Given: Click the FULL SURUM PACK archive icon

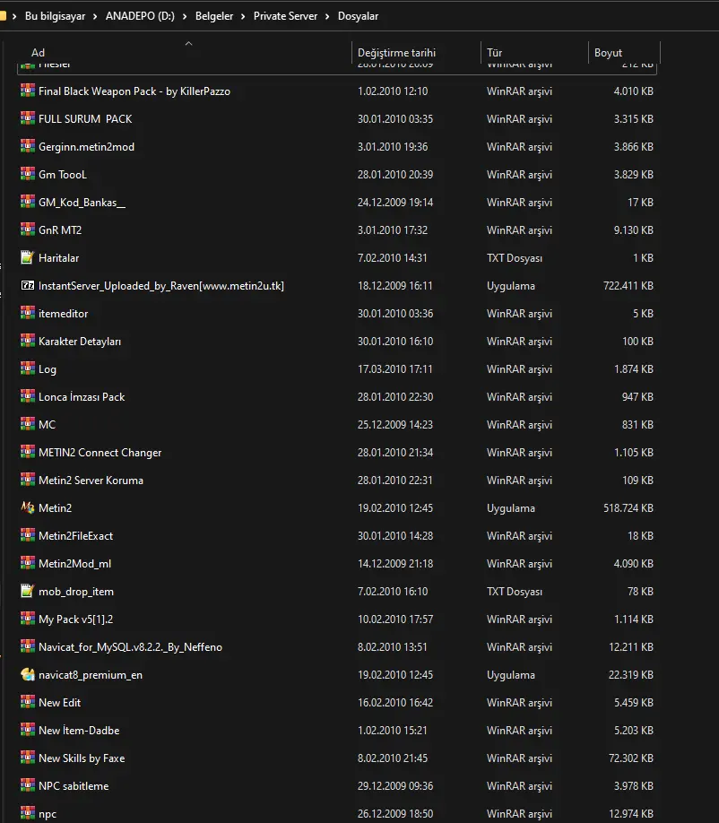Looking at the screenshot, I should pyautogui.click(x=28, y=118).
